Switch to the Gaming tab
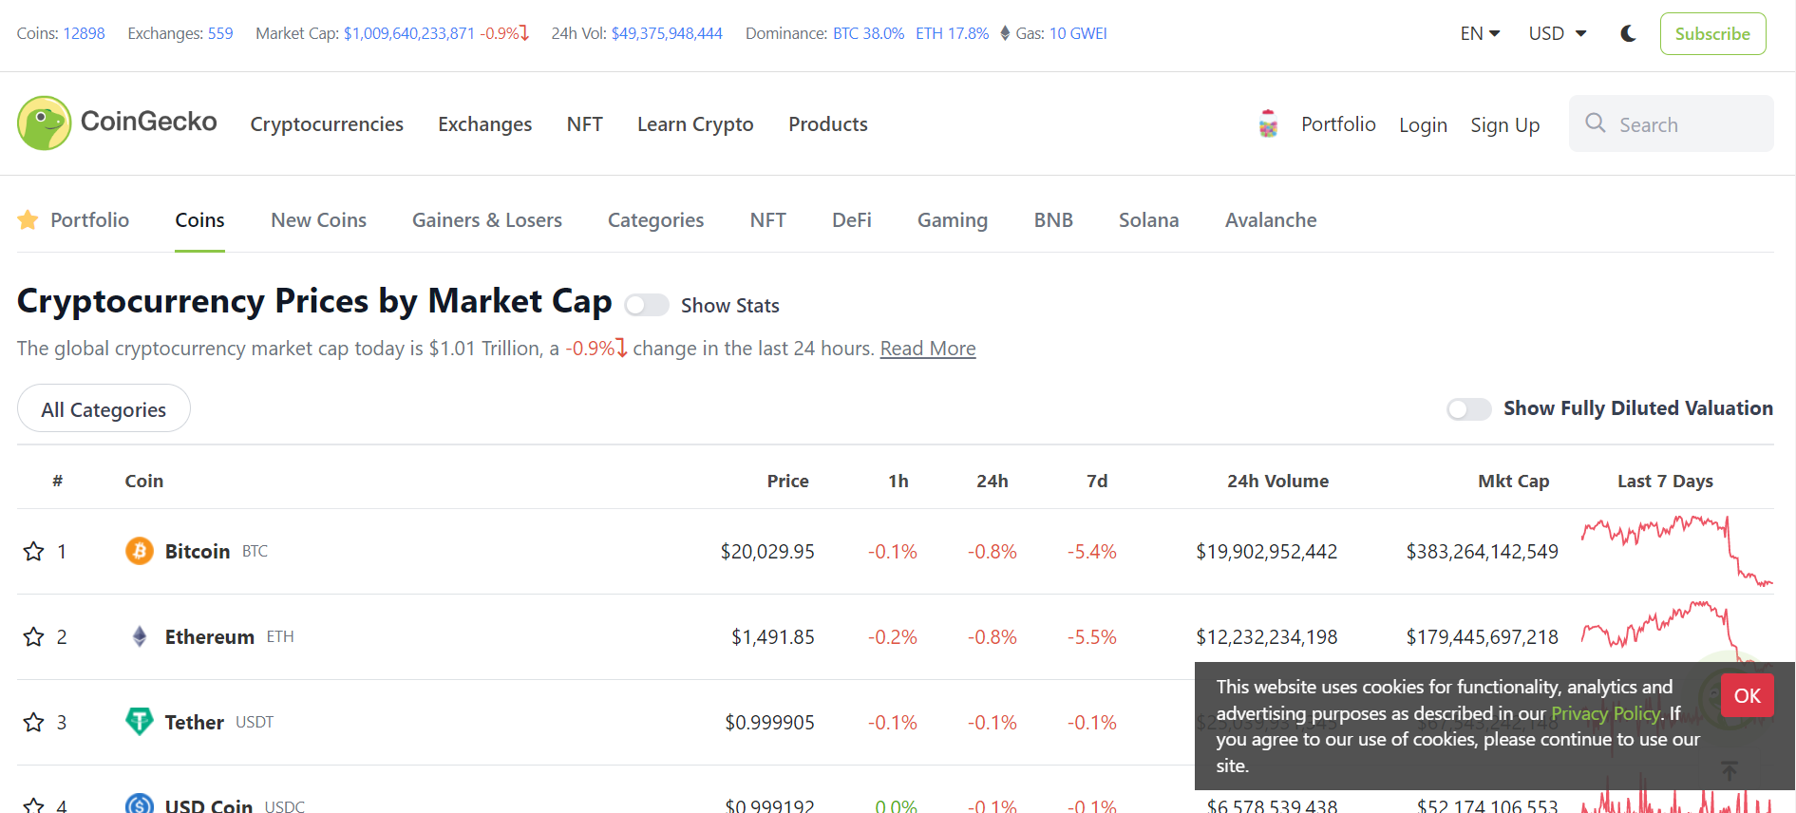This screenshot has height=813, width=1796. 953,220
